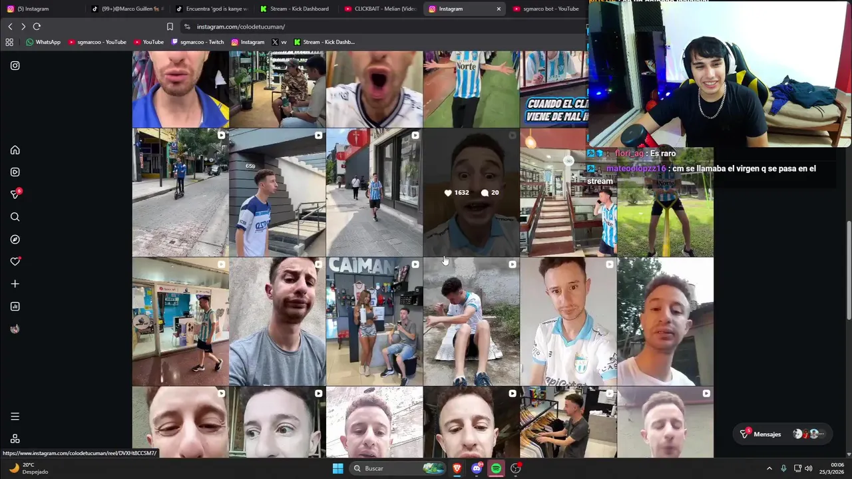Image resolution: width=852 pixels, height=479 pixels.
Task: Open sgmarcoo - YouTube bookmark
Action: [97, 42]
